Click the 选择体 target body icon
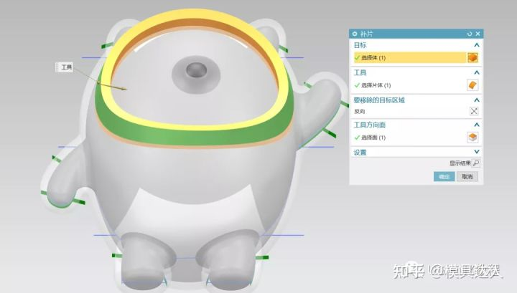This screenshot has height=293, width=517. pos(472,57)
